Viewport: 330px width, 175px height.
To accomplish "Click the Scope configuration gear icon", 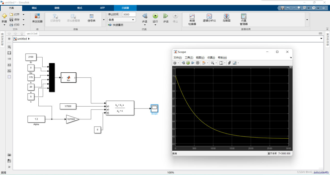I will click(175, 63).
